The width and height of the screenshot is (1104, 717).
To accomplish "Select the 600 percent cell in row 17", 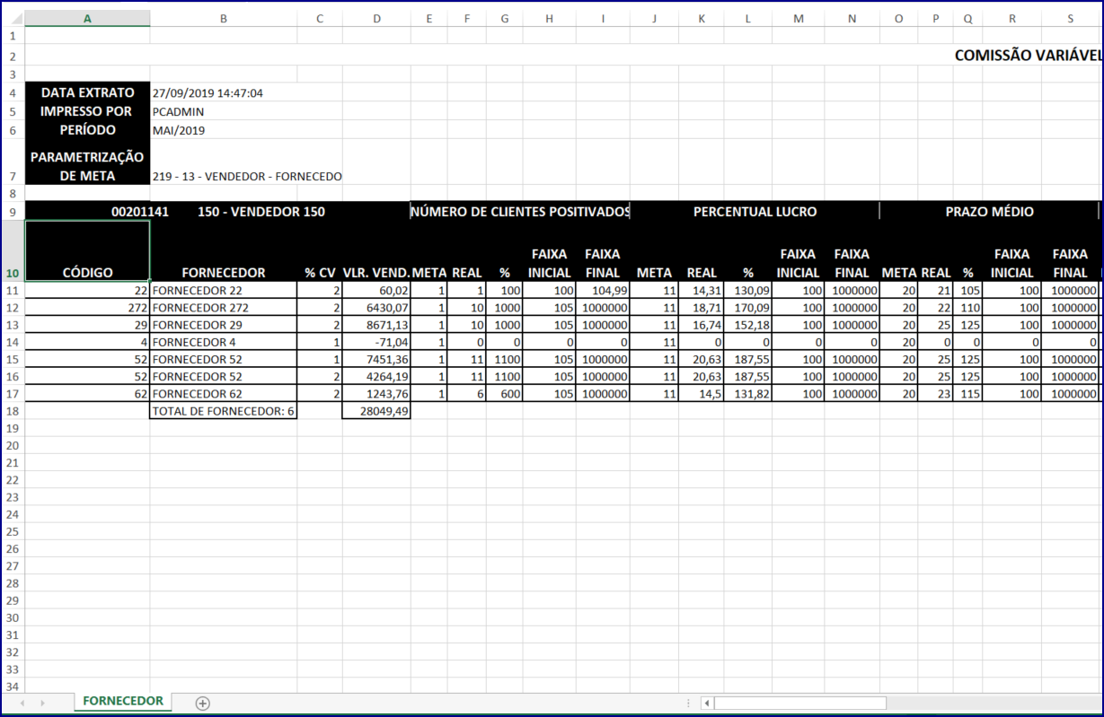I will tap(504, 394).
